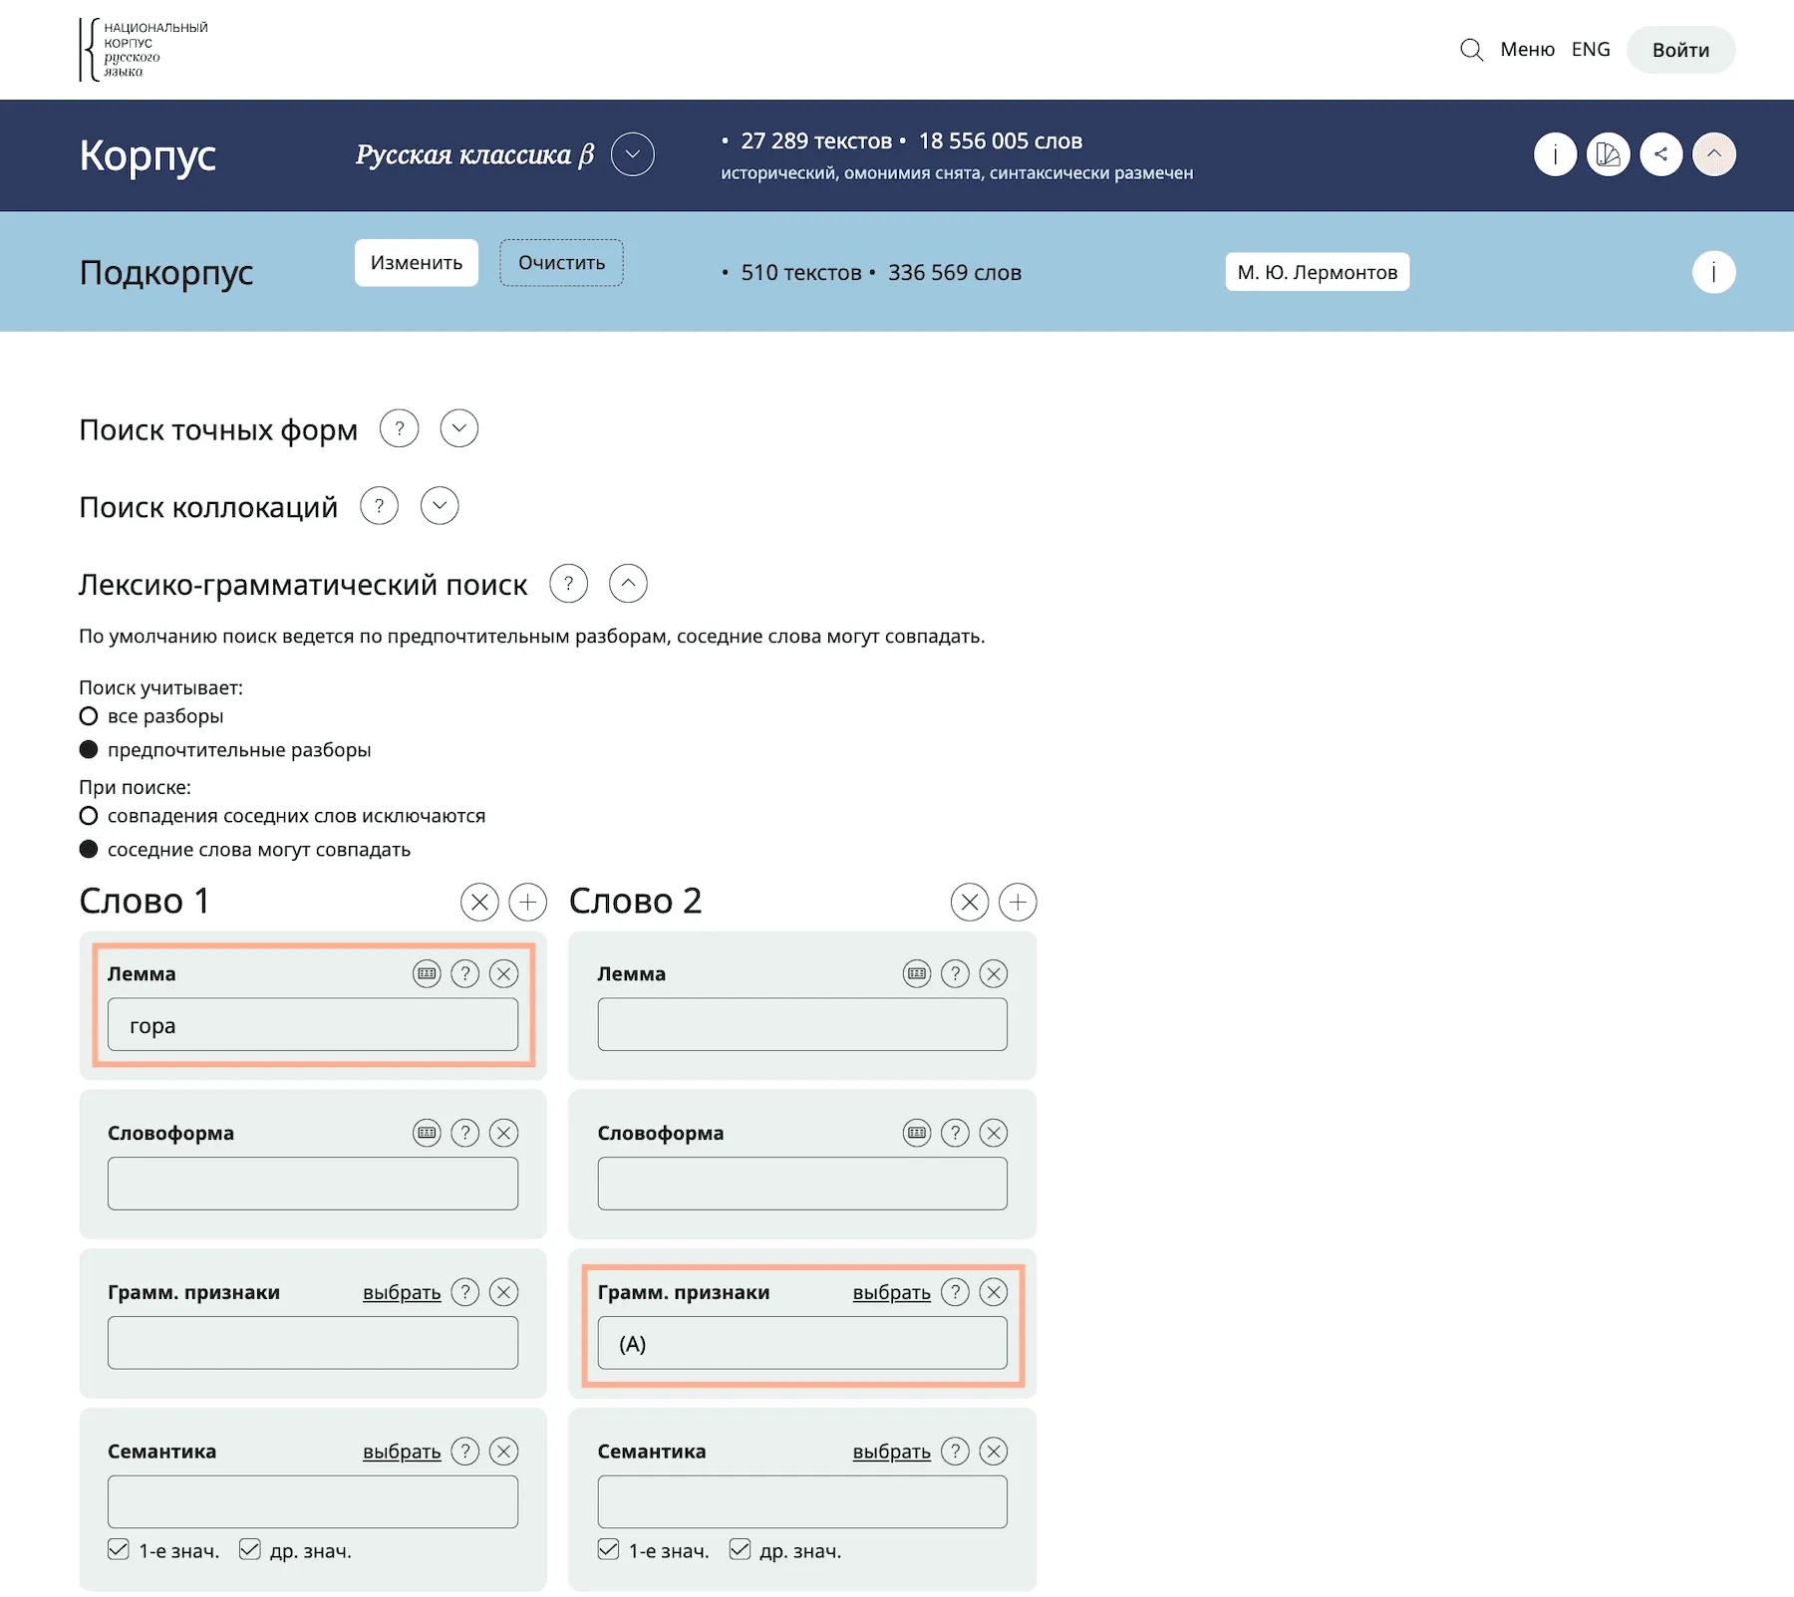This screenshot has height=1597, width=1794.
Task: Click выбрать link for Слово 2 Грамм. признаки
Action: 892,1293
